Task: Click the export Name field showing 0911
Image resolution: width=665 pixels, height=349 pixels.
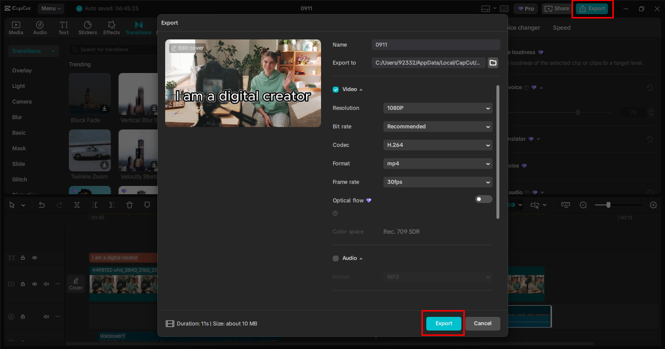Action: (435, 44)
